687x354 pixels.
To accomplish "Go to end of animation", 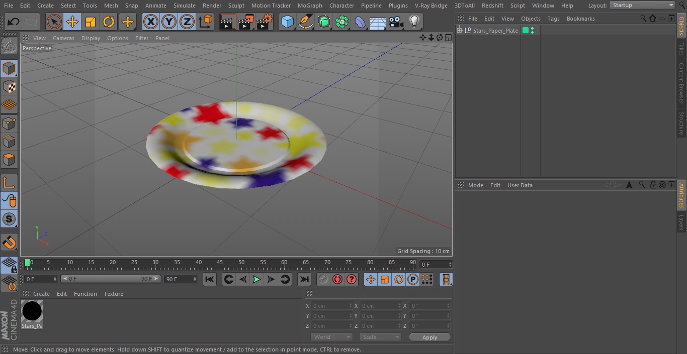I will (304, 279).
